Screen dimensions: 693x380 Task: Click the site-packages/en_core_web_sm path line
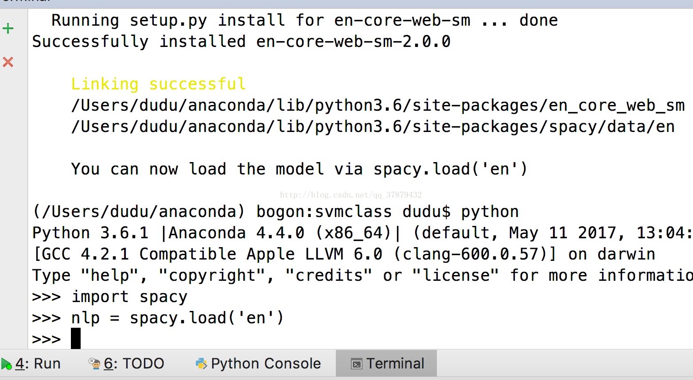[x=378, y=105]
